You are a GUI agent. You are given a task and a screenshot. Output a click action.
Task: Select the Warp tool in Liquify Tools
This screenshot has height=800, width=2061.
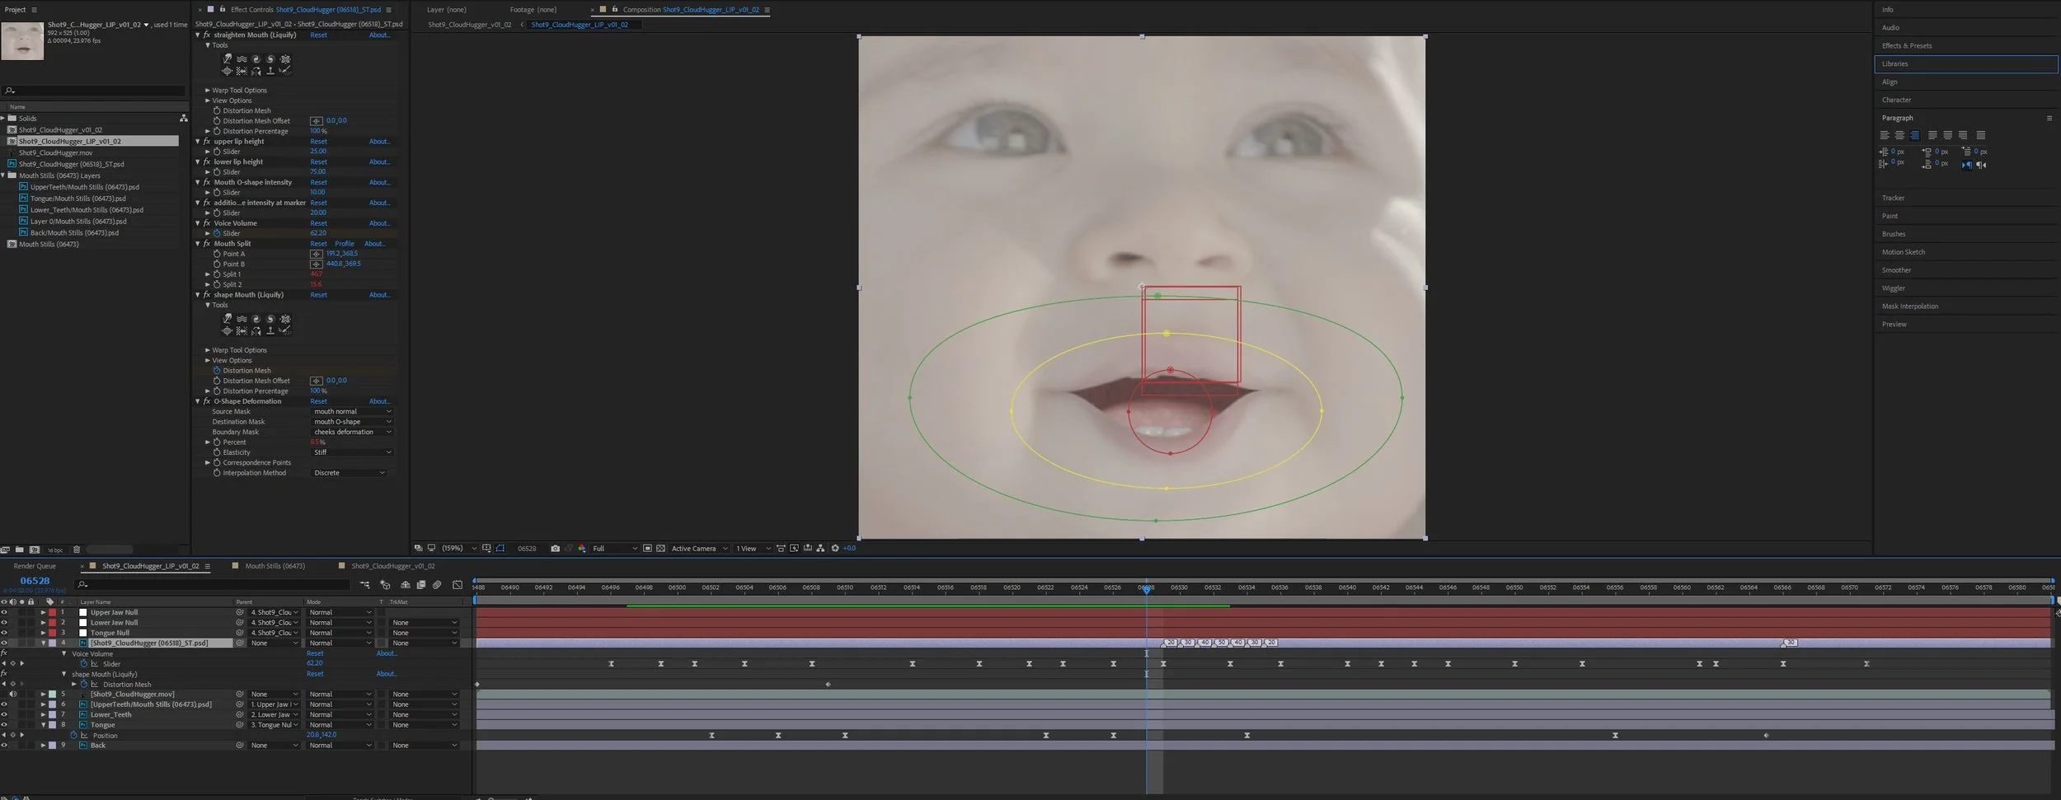click(228, 58)
